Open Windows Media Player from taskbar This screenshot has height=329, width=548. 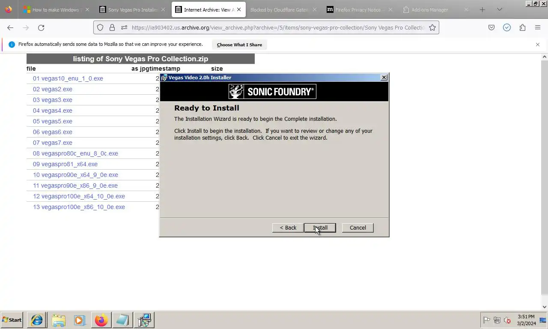tap(80, 320)
